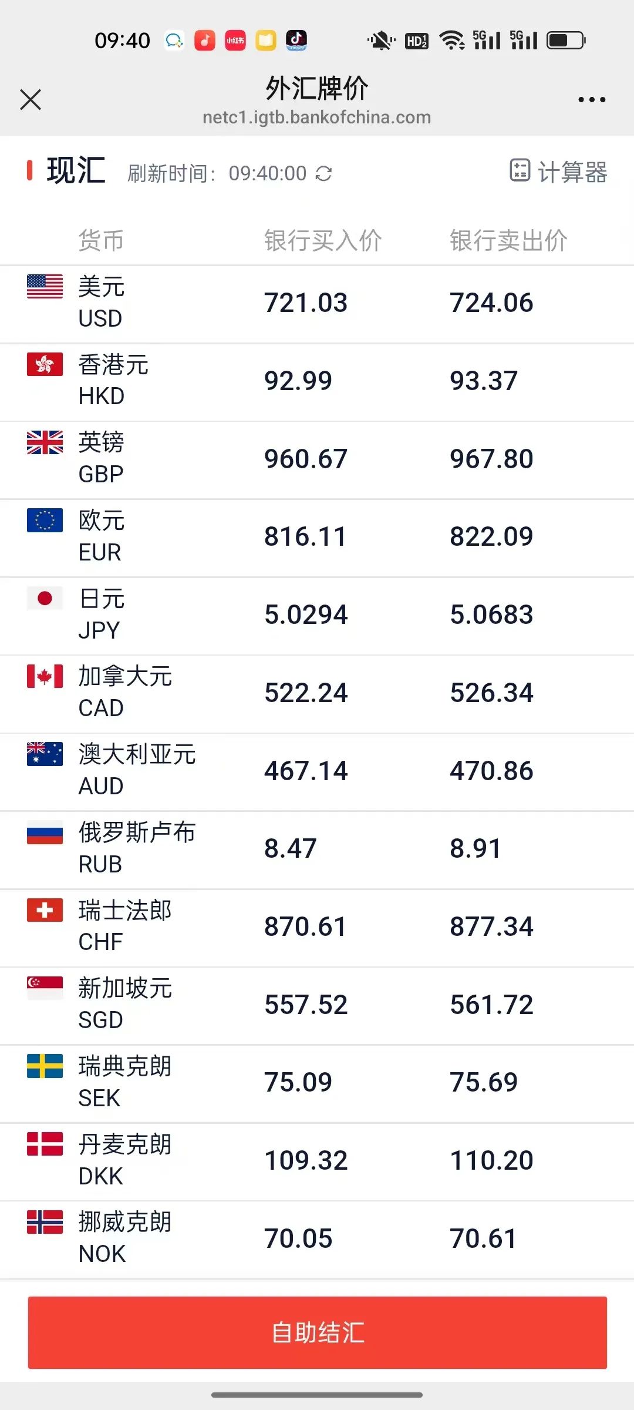Tap the Canadian flag icon for CAD
634x1410 pixels.
click(x=45, y=676)
